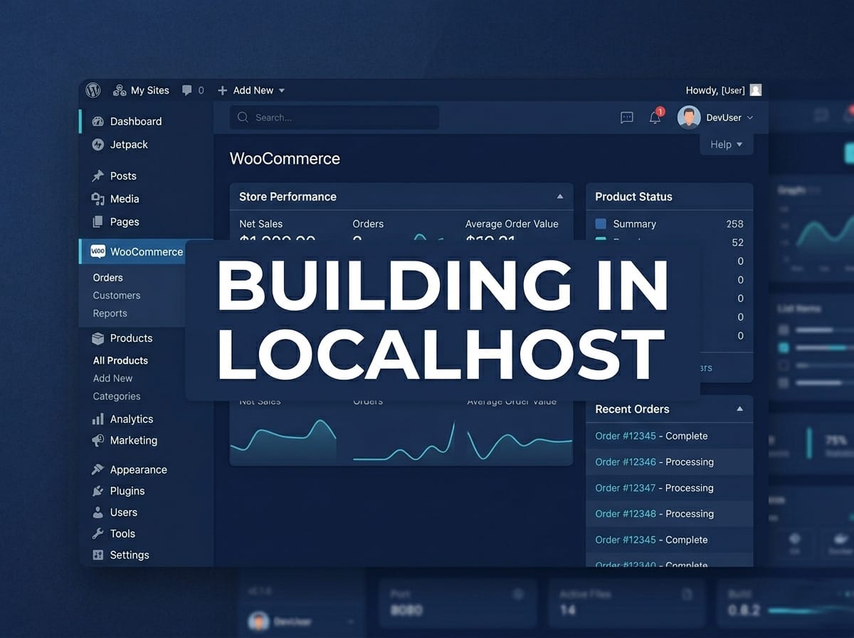Click the search magnifier icon
Screen dimensions: 854x638
tap(243, 117)
